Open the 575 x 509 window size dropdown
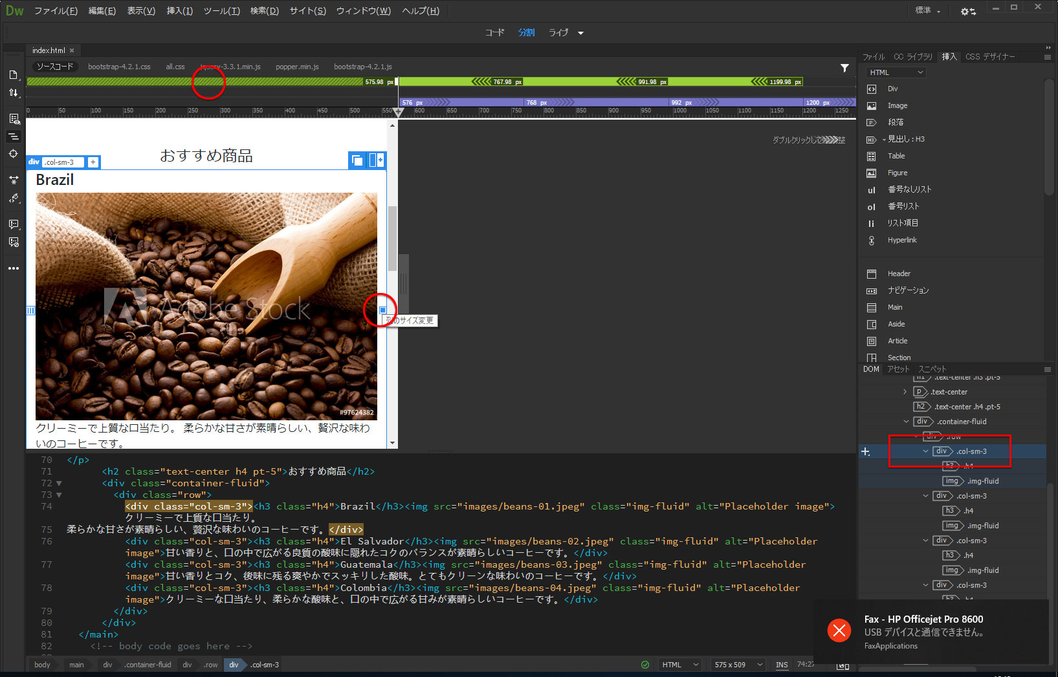Image resolution: width=1058 pixels, height=677 pixels. point(738,665)
